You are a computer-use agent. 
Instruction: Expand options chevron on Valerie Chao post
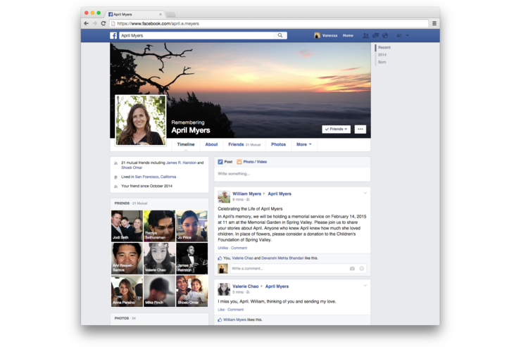pos(365,286)
